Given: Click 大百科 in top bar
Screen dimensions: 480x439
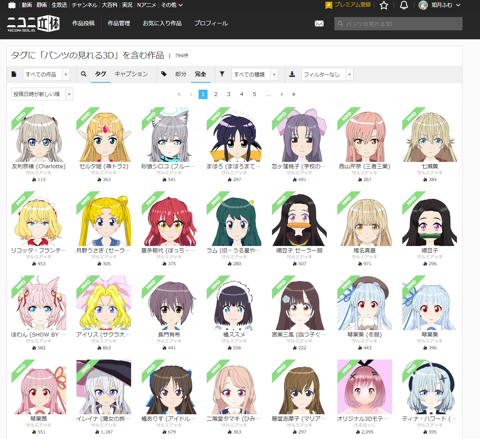Looking at the screenshot, I should (x=110, y=5).
